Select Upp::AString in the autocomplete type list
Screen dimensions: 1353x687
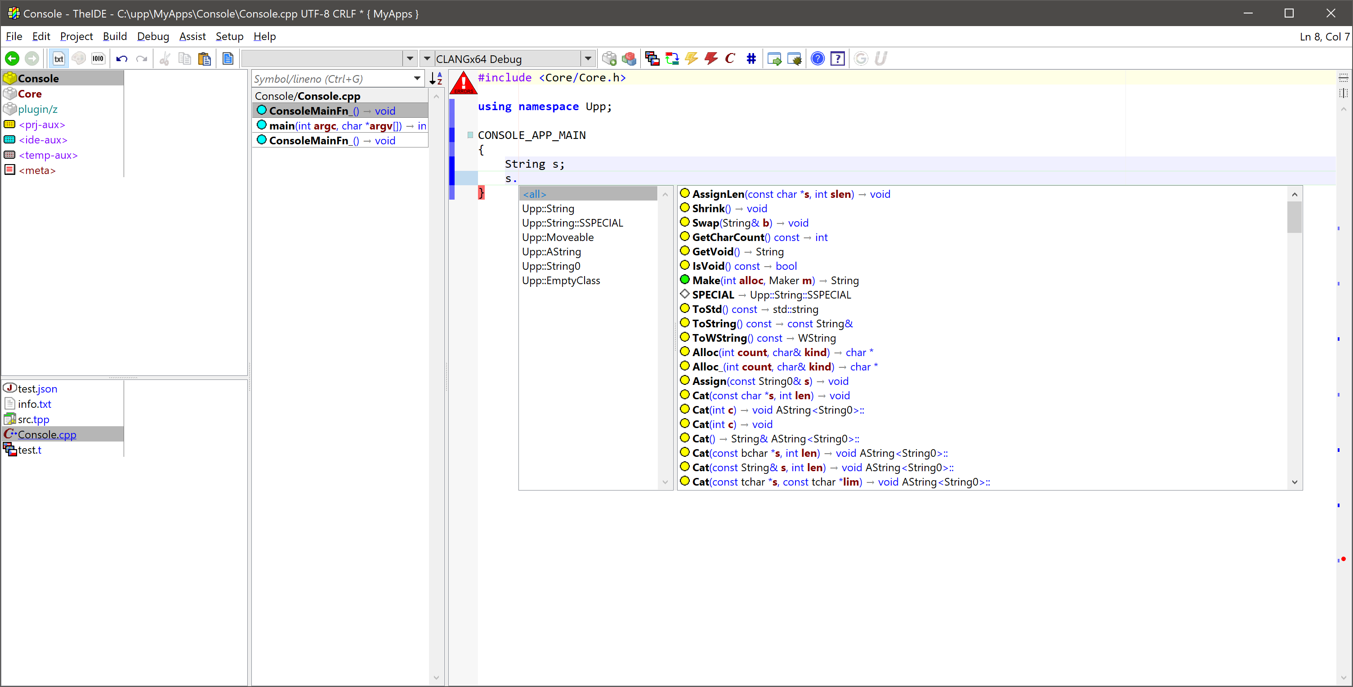coord(551,252)
